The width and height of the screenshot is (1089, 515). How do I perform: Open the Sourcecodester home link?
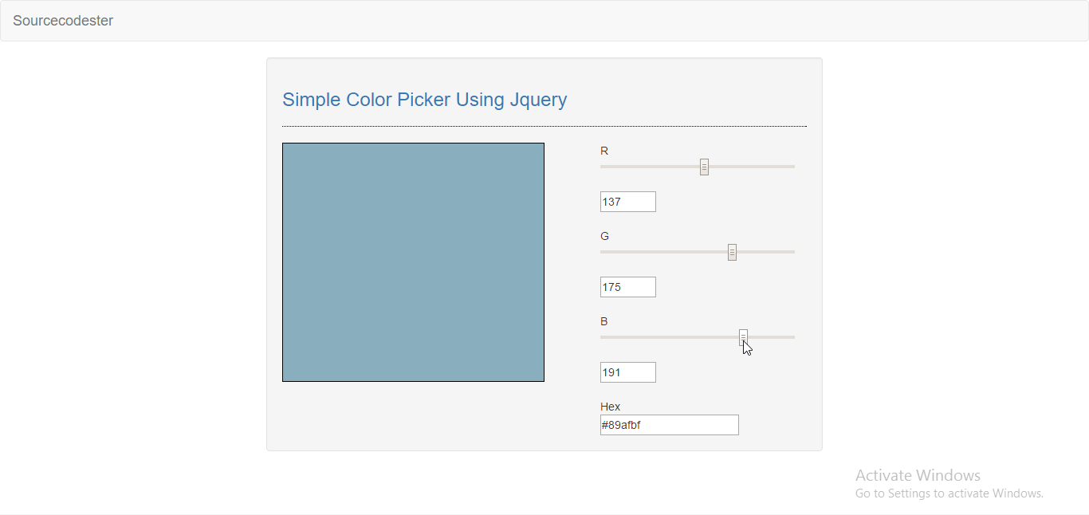click(x=63, y=21)
